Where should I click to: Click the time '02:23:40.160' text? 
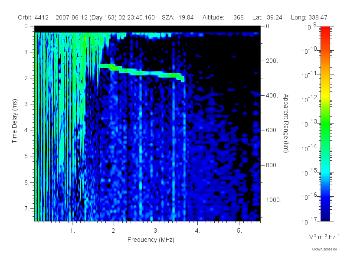(137, 17)
